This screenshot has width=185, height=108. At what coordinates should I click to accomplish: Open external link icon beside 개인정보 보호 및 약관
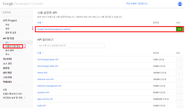tap(25, 98)
